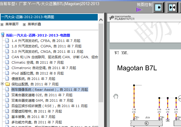Open iPod 适配位置 diagram entry
This screenshot has height=127, width=181.
click(x=38, y=73)
